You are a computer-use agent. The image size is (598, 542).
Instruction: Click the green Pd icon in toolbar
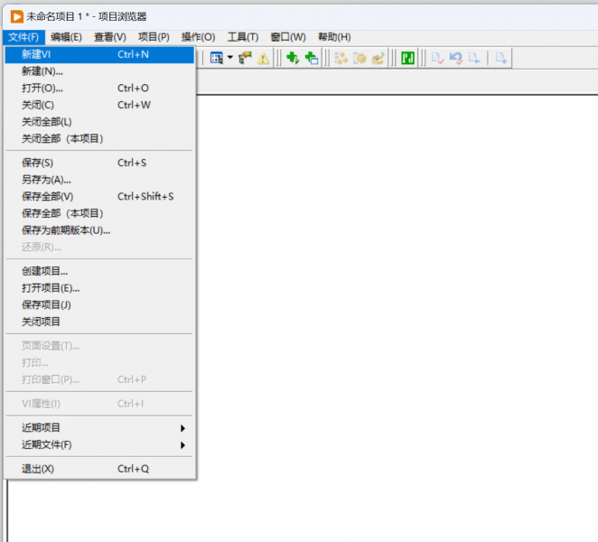coord(407,58)
